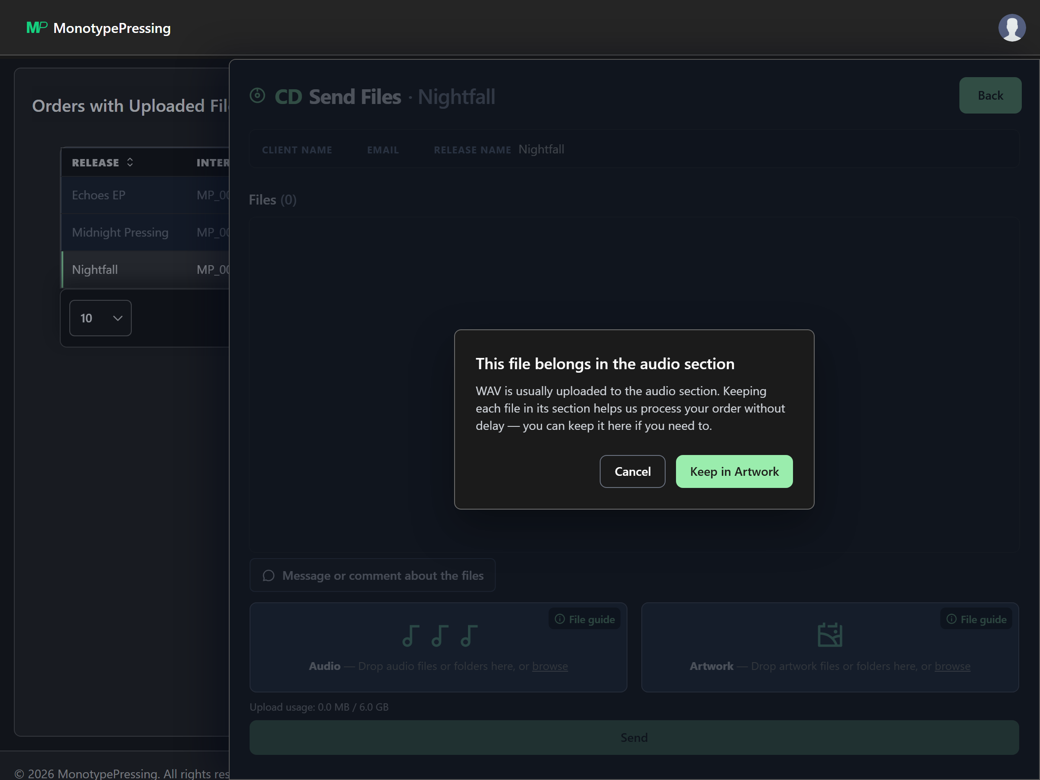Viewport: 1040px width, 780px height.
Task: Go Back from Send Files panel
Action: click(x=990, y=95)
